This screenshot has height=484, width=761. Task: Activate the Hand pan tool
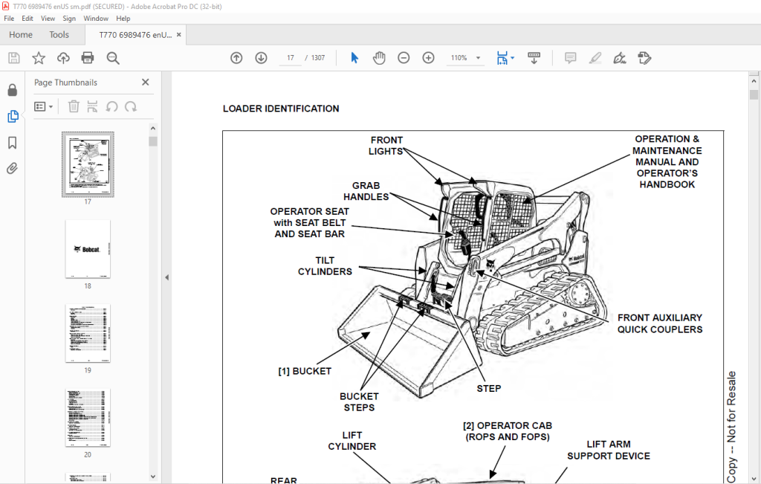point(379,58)
